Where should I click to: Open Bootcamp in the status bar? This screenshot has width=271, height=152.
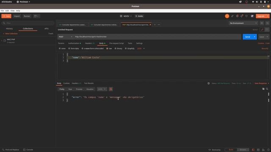pyautogui.click(x=215, y=150)
